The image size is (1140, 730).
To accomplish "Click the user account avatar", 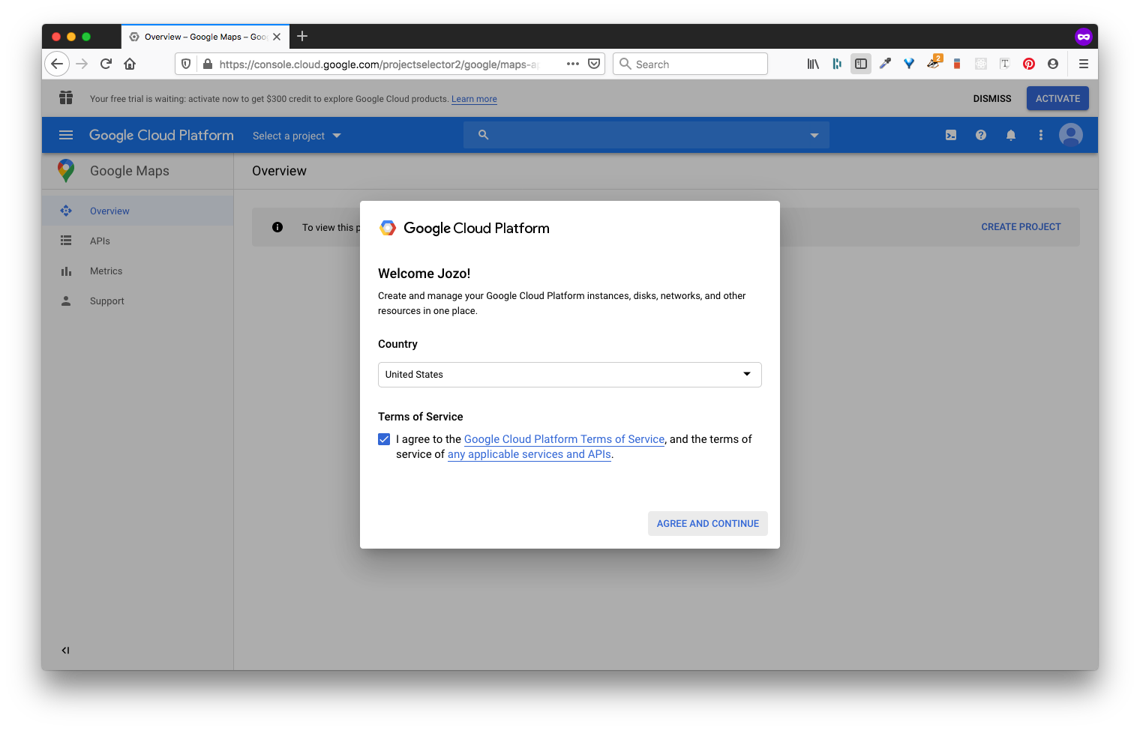I will tap(1070, 135).
